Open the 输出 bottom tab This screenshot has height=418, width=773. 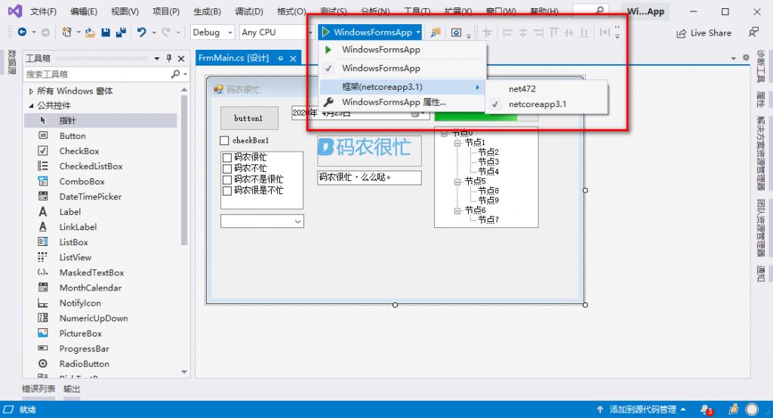coord(72,389)
